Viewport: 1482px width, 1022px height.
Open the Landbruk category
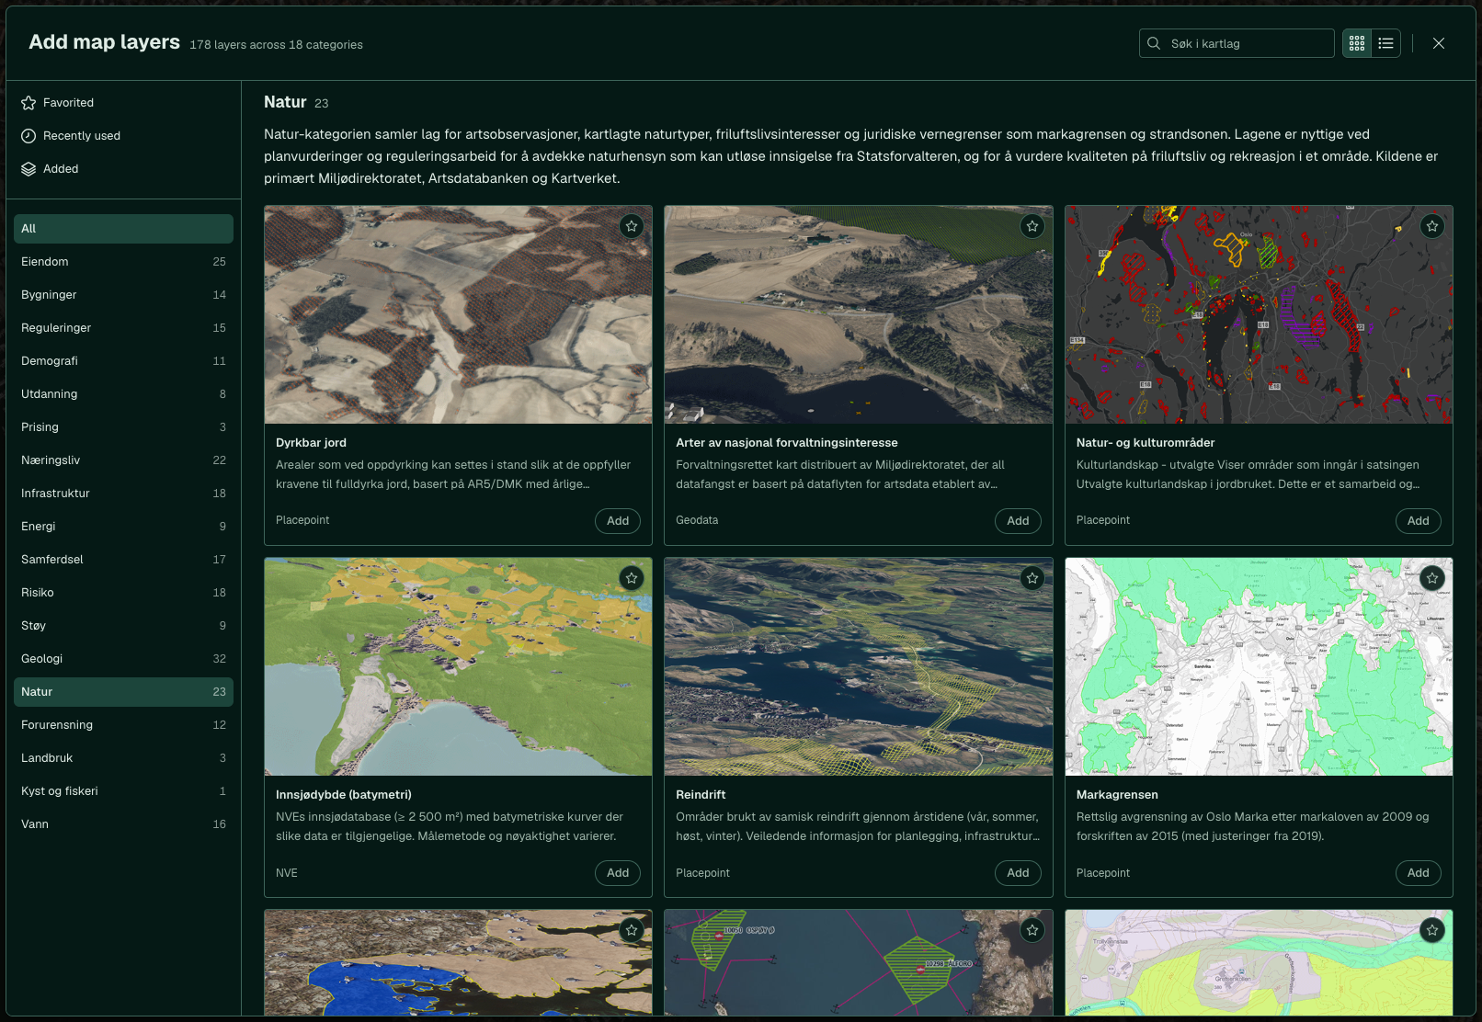pyautogui.click(x=123, y=758)
